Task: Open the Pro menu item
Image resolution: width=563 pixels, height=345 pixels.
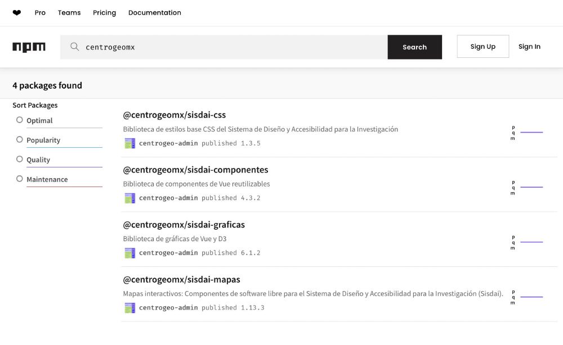Action: [x=40, y=12]
